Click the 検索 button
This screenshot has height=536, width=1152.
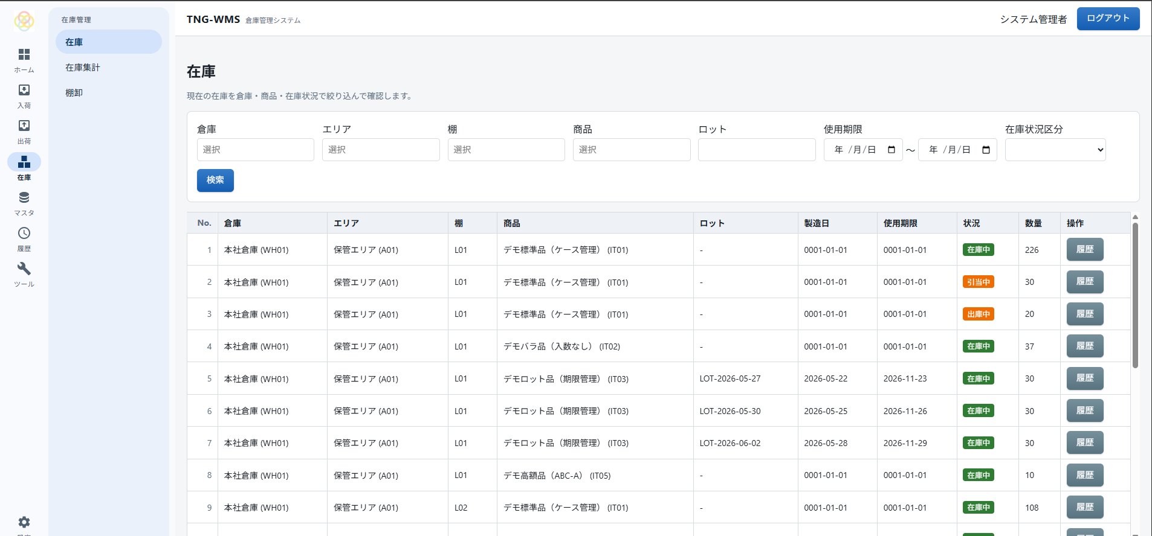pyautogui.click(x=215, y=180)
